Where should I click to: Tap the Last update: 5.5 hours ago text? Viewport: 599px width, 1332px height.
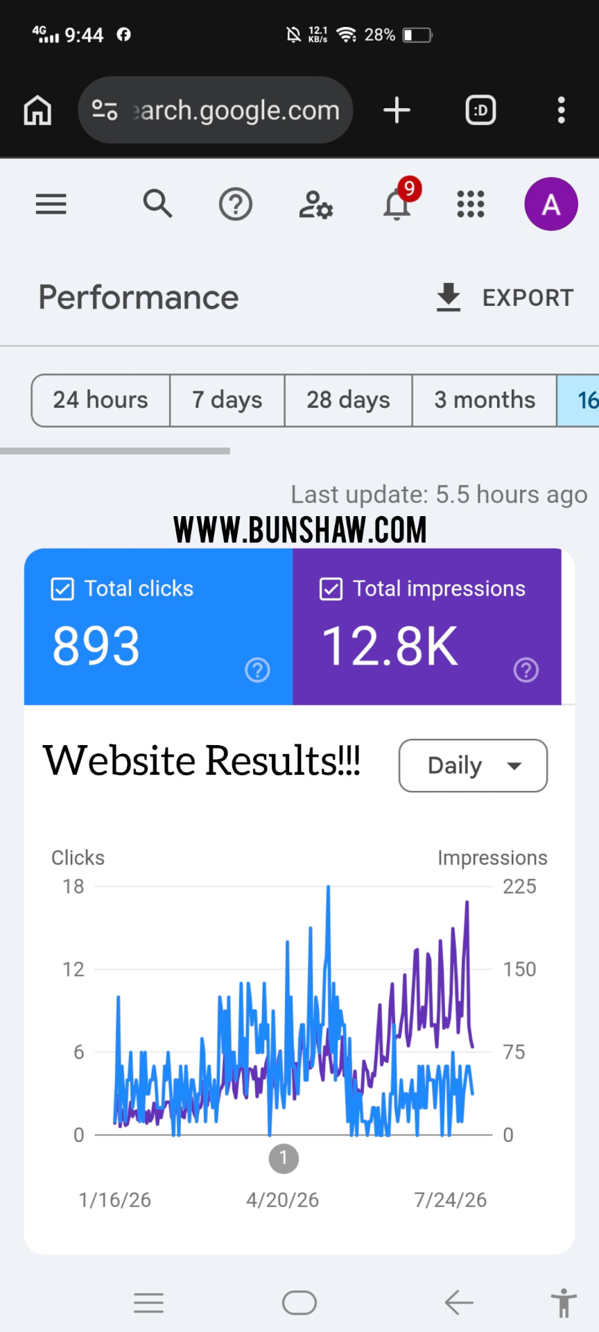pos(439,495)
